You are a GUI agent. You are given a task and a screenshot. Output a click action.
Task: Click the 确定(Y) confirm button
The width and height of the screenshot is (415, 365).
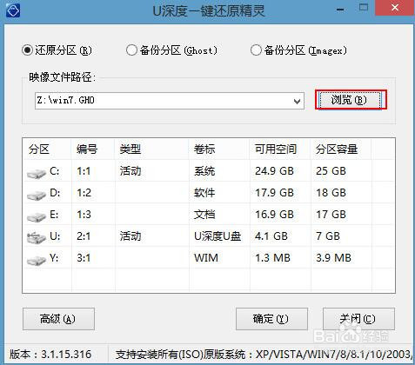point(271,319)
